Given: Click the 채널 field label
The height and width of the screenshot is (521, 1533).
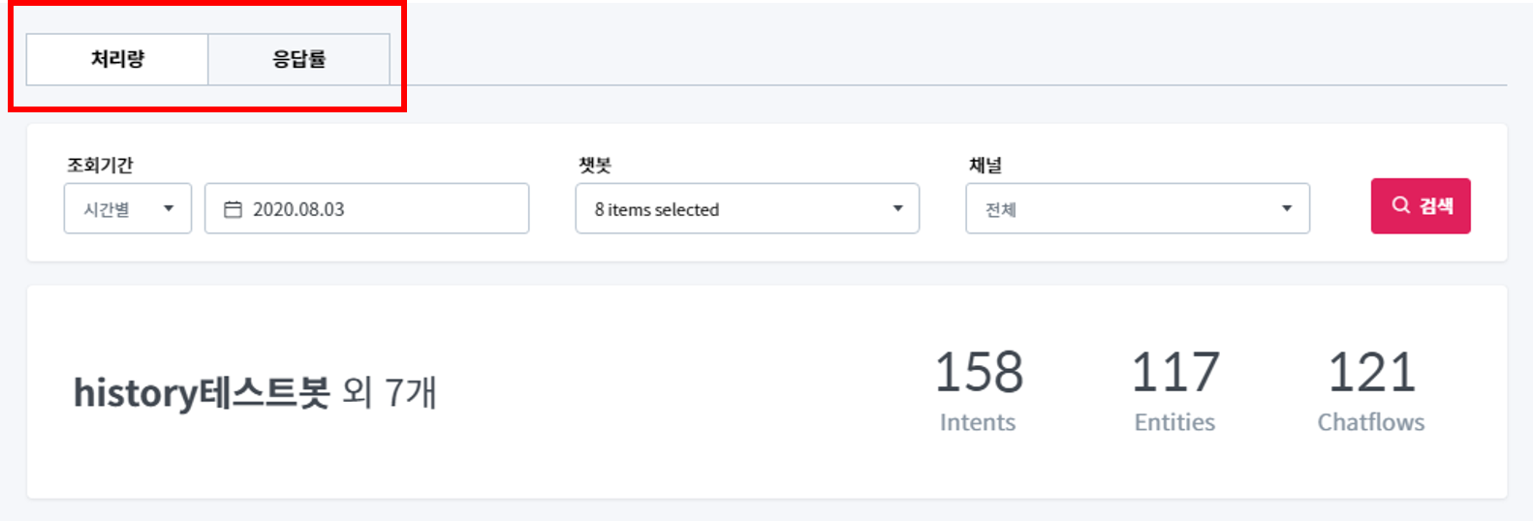Looking at the screenshot, I should 985,166.
